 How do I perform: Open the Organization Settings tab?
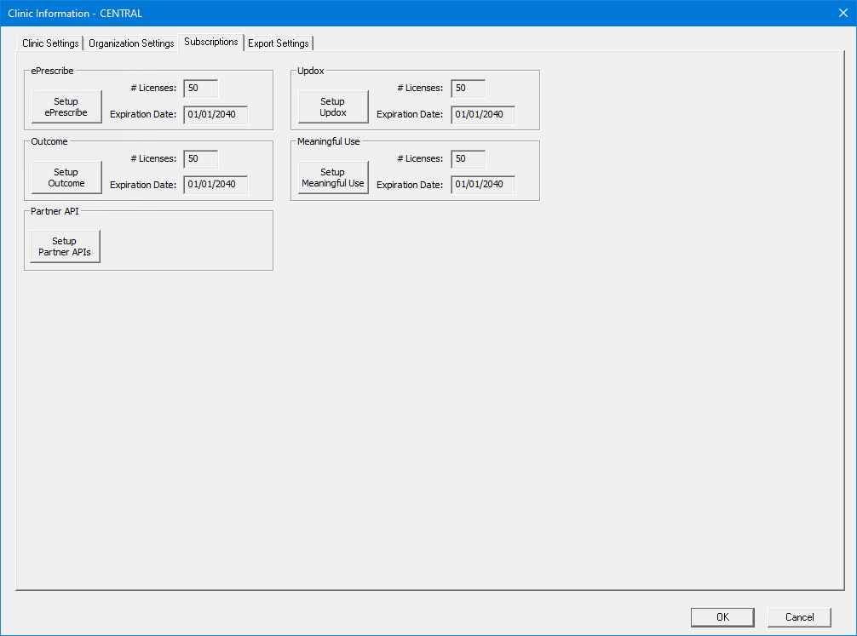(131, 43)
